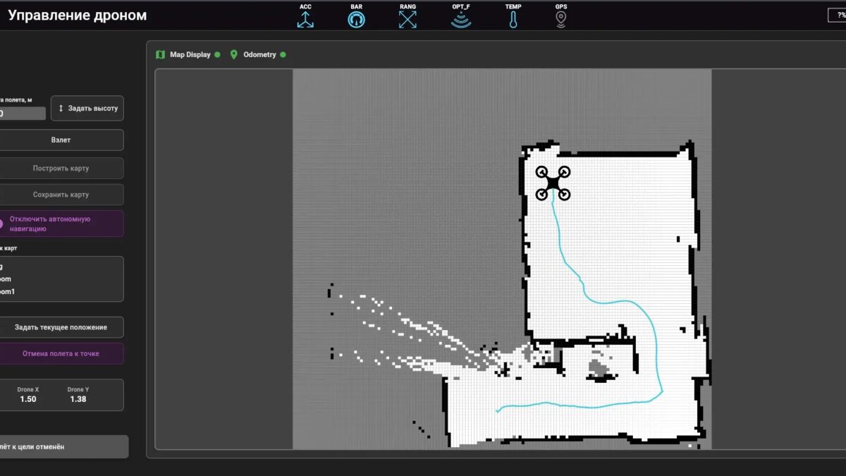Screen dimensions: 846x476
Task: Check the TEMP thermometer icon
Action: click(513, 19)
